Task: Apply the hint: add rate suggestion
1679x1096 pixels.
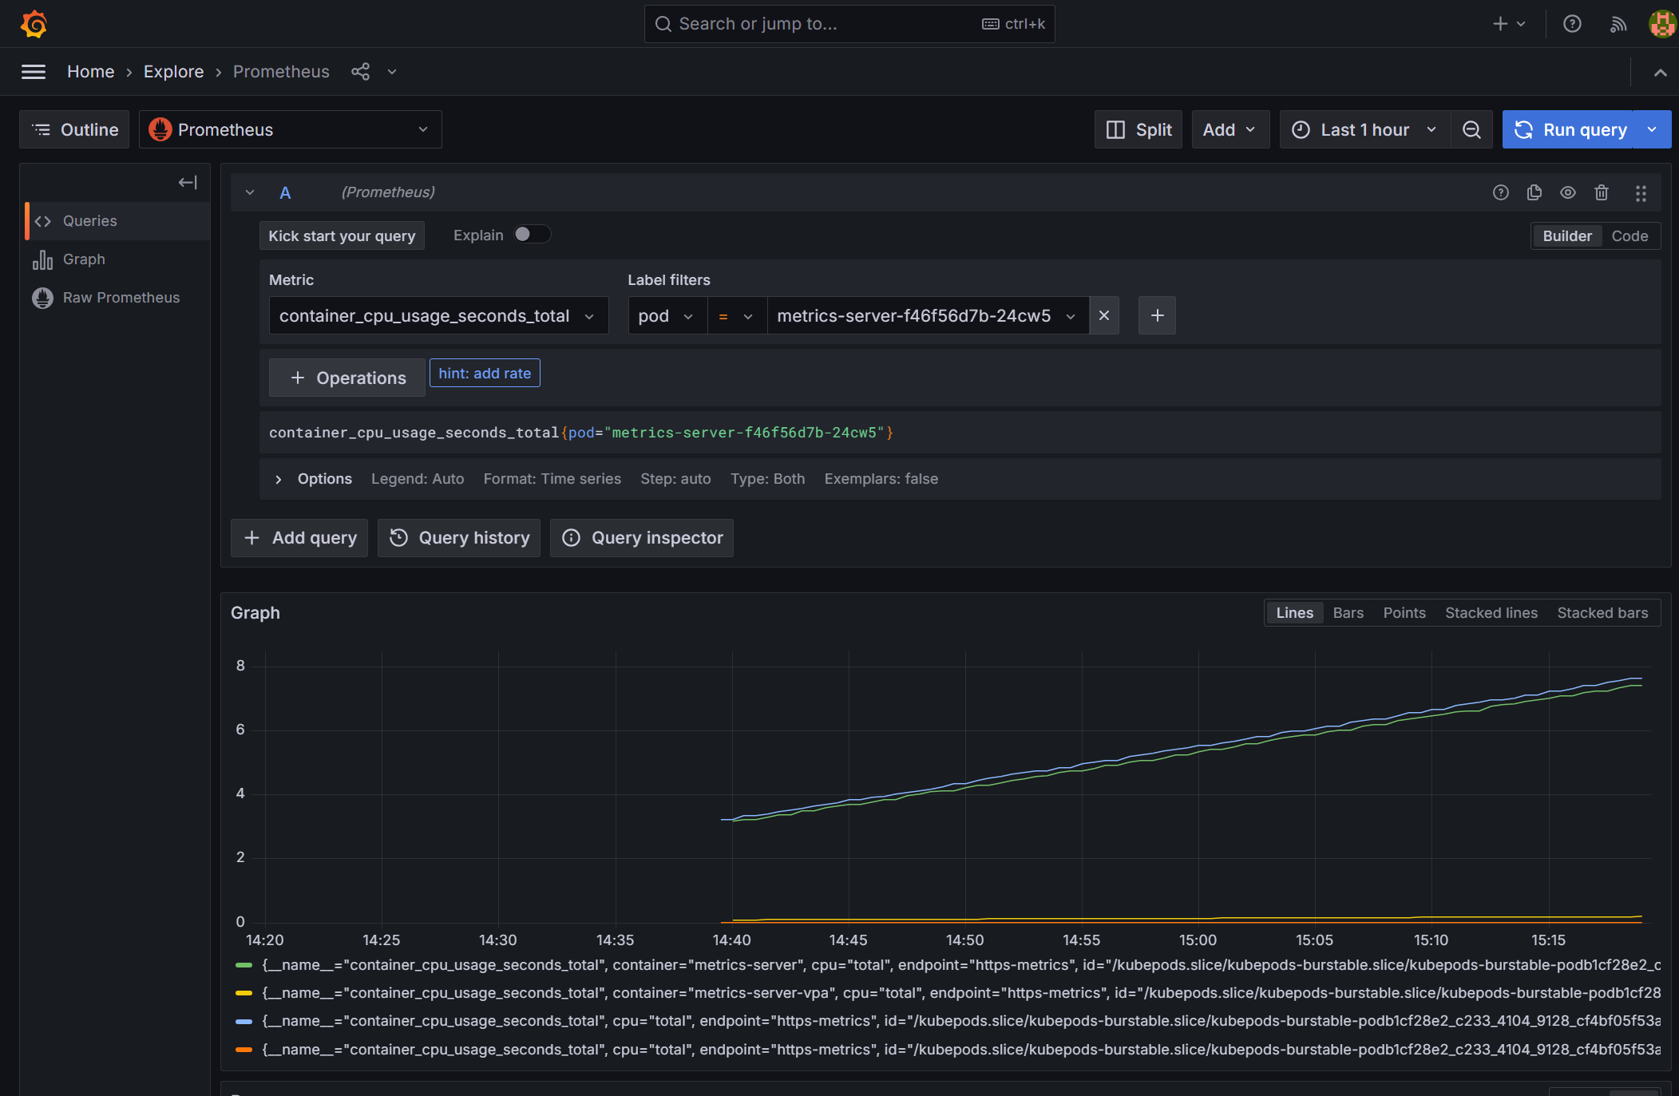Action: [x=485, y=374]
